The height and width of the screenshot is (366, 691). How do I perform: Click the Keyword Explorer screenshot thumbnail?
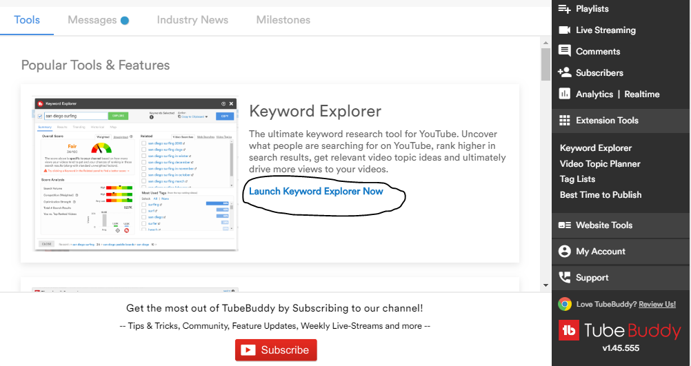click(x=135, y=174)
